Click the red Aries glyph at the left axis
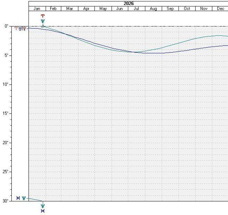The image size is (228, 215). [x=16, y=28]
